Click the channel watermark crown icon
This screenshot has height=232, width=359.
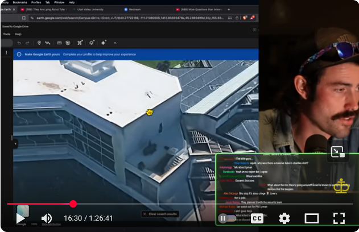point(341,185)
